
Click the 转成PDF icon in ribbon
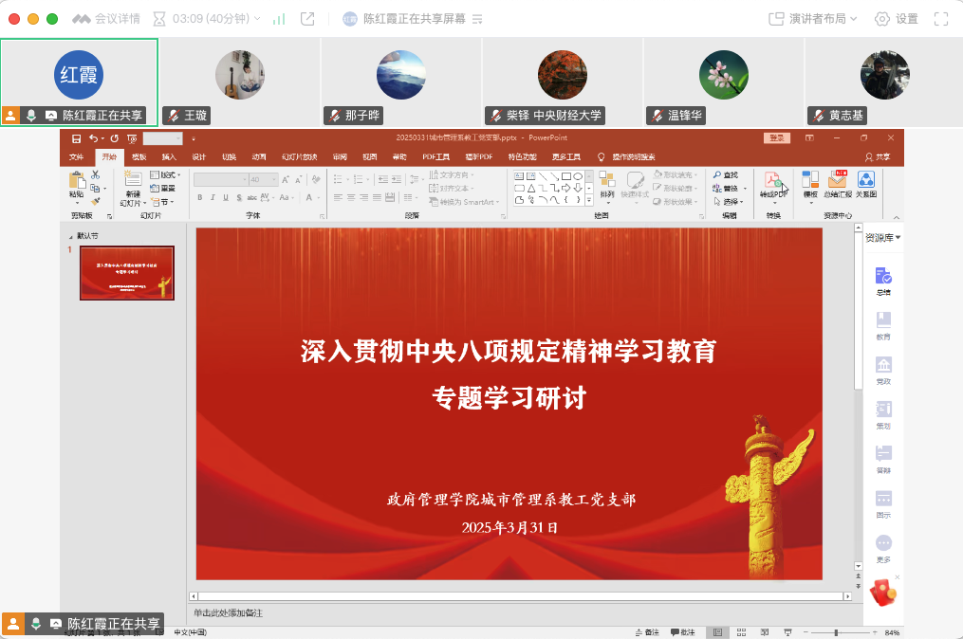tap(773, 184)
